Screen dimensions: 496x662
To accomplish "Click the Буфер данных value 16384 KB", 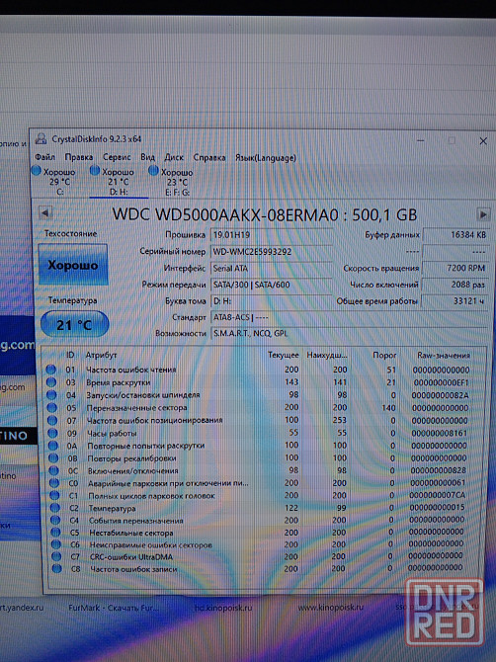I will pyautogui.click(x=455, y=235).
